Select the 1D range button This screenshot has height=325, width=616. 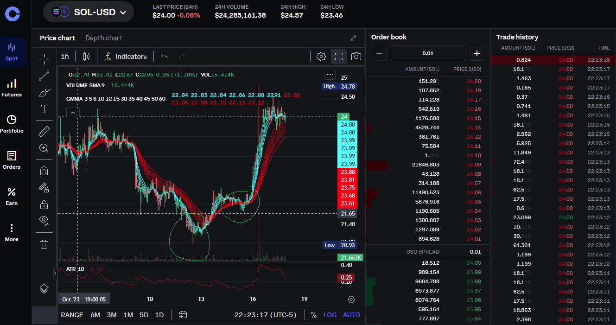click(159, 315)
